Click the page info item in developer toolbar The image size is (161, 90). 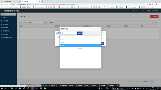coord(94,85)
